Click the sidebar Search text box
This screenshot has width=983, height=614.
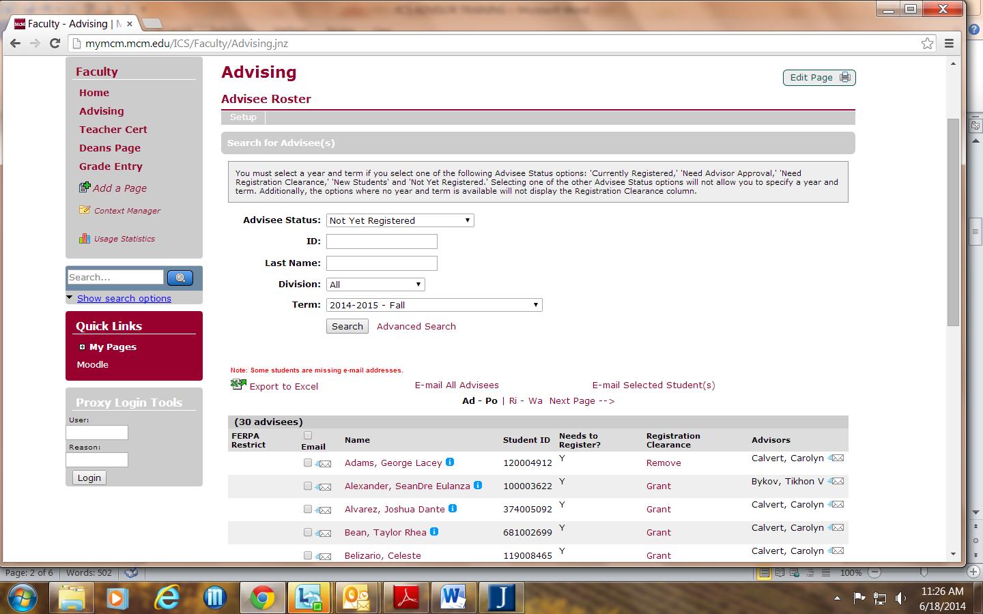click(115, 277)
